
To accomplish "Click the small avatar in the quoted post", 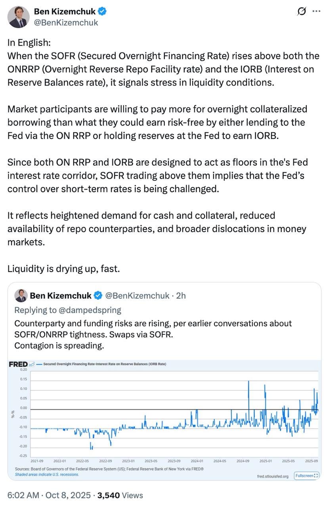I will coord(21,296).
